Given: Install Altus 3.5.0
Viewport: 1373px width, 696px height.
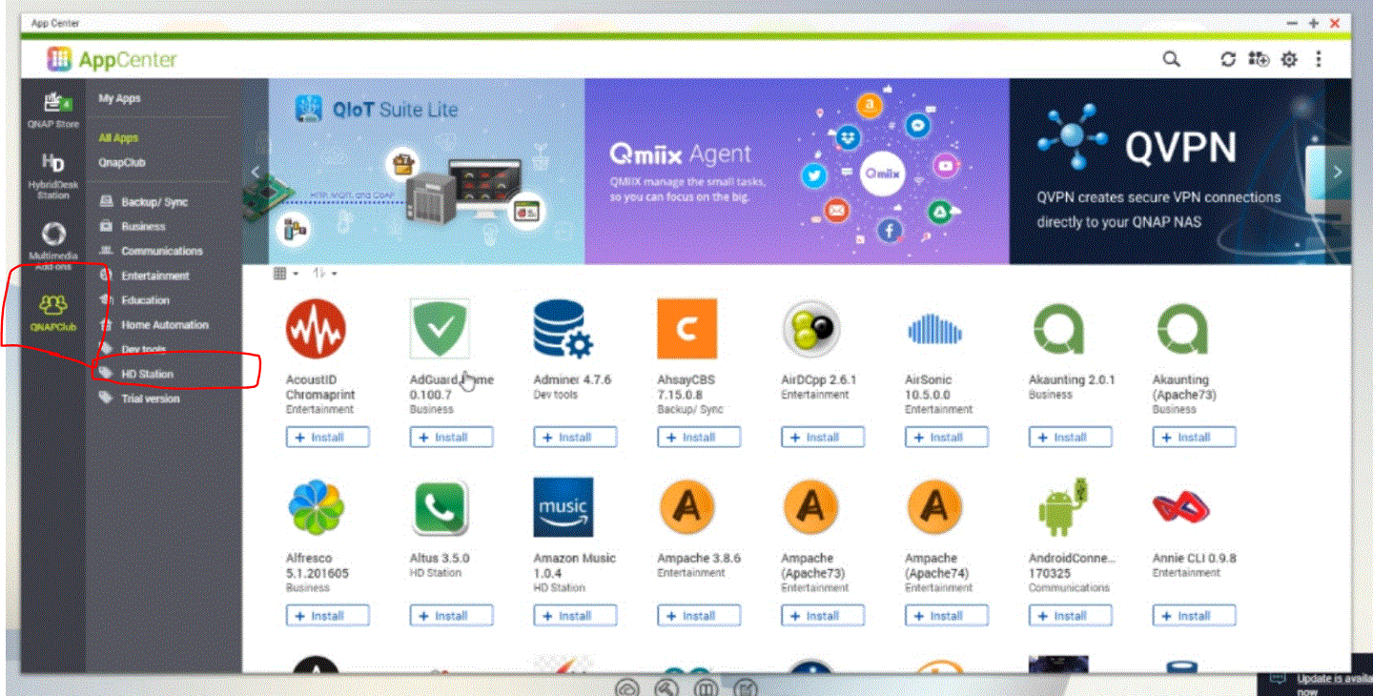Looking at the screenshot, I should [451, 616].
